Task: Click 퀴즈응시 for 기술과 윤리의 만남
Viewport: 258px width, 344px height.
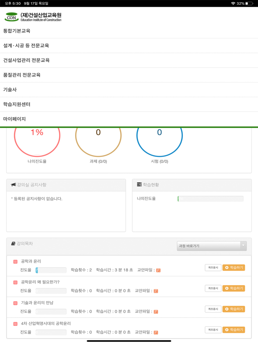Action: point(213,309)
